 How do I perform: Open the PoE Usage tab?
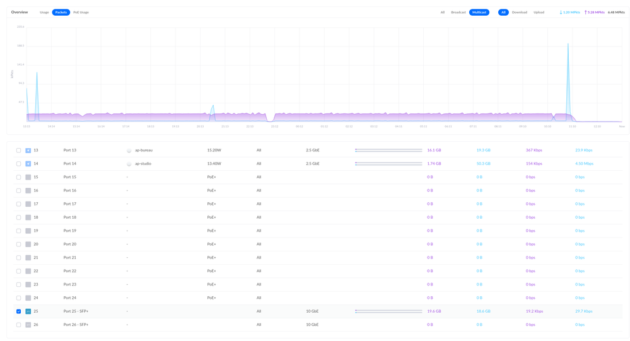click(81, 13)
